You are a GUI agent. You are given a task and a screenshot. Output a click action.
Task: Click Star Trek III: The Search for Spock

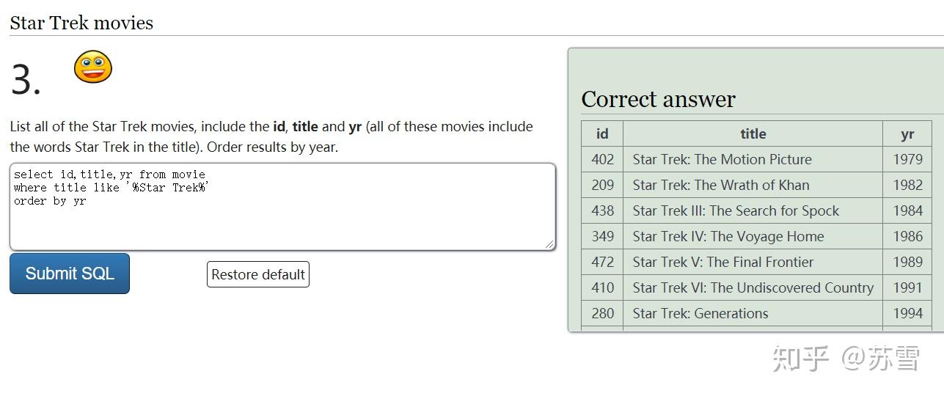736,210
